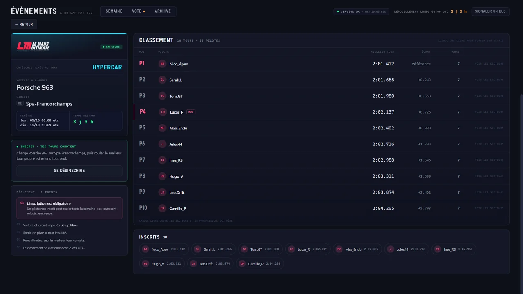Click Jules44's best lap 2:02.716
This screenshot has width=523, height=294.
click(x=383, y=144)
